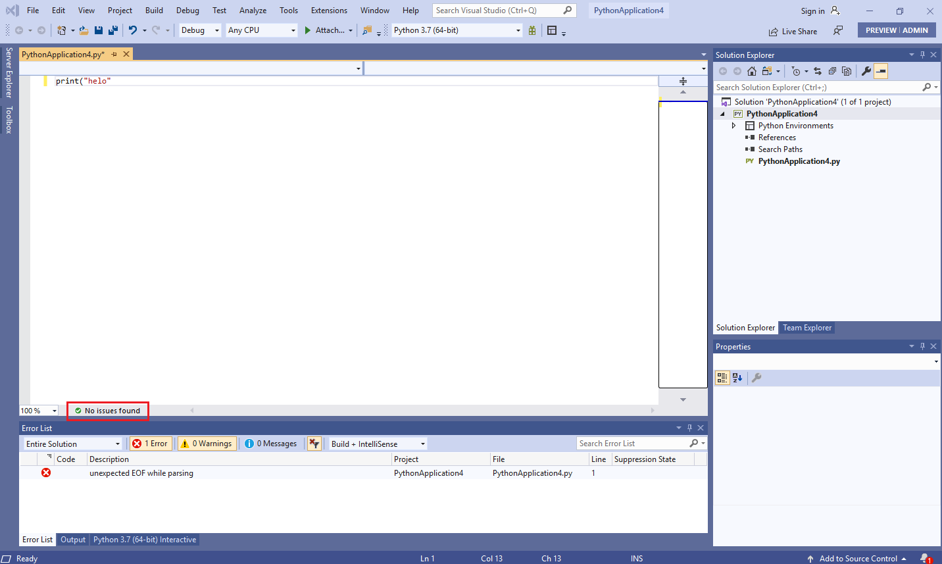Switch Properties to Categorized view
The height and width of the screenshot is (564, 942).
coord(722,378)
